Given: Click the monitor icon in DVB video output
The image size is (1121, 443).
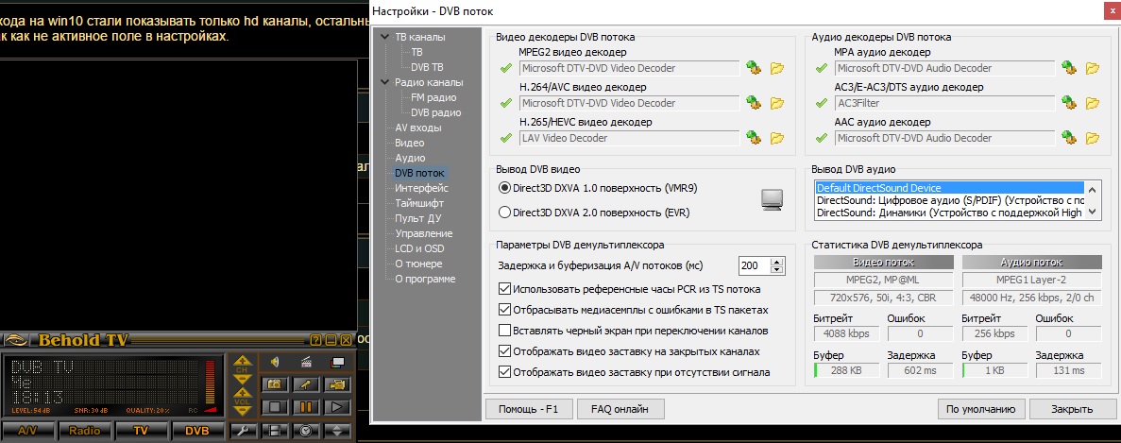Looking at the screenshot, I should pyautogui.click(x=773, y=199).
